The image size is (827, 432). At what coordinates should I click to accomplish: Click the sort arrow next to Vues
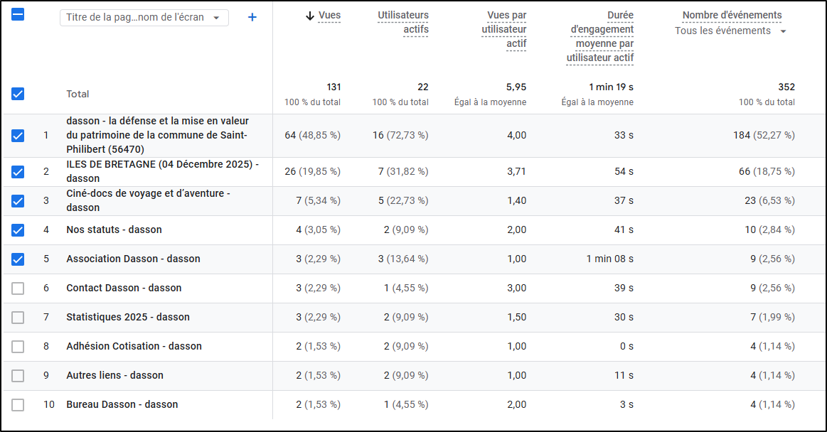[309, 16]
